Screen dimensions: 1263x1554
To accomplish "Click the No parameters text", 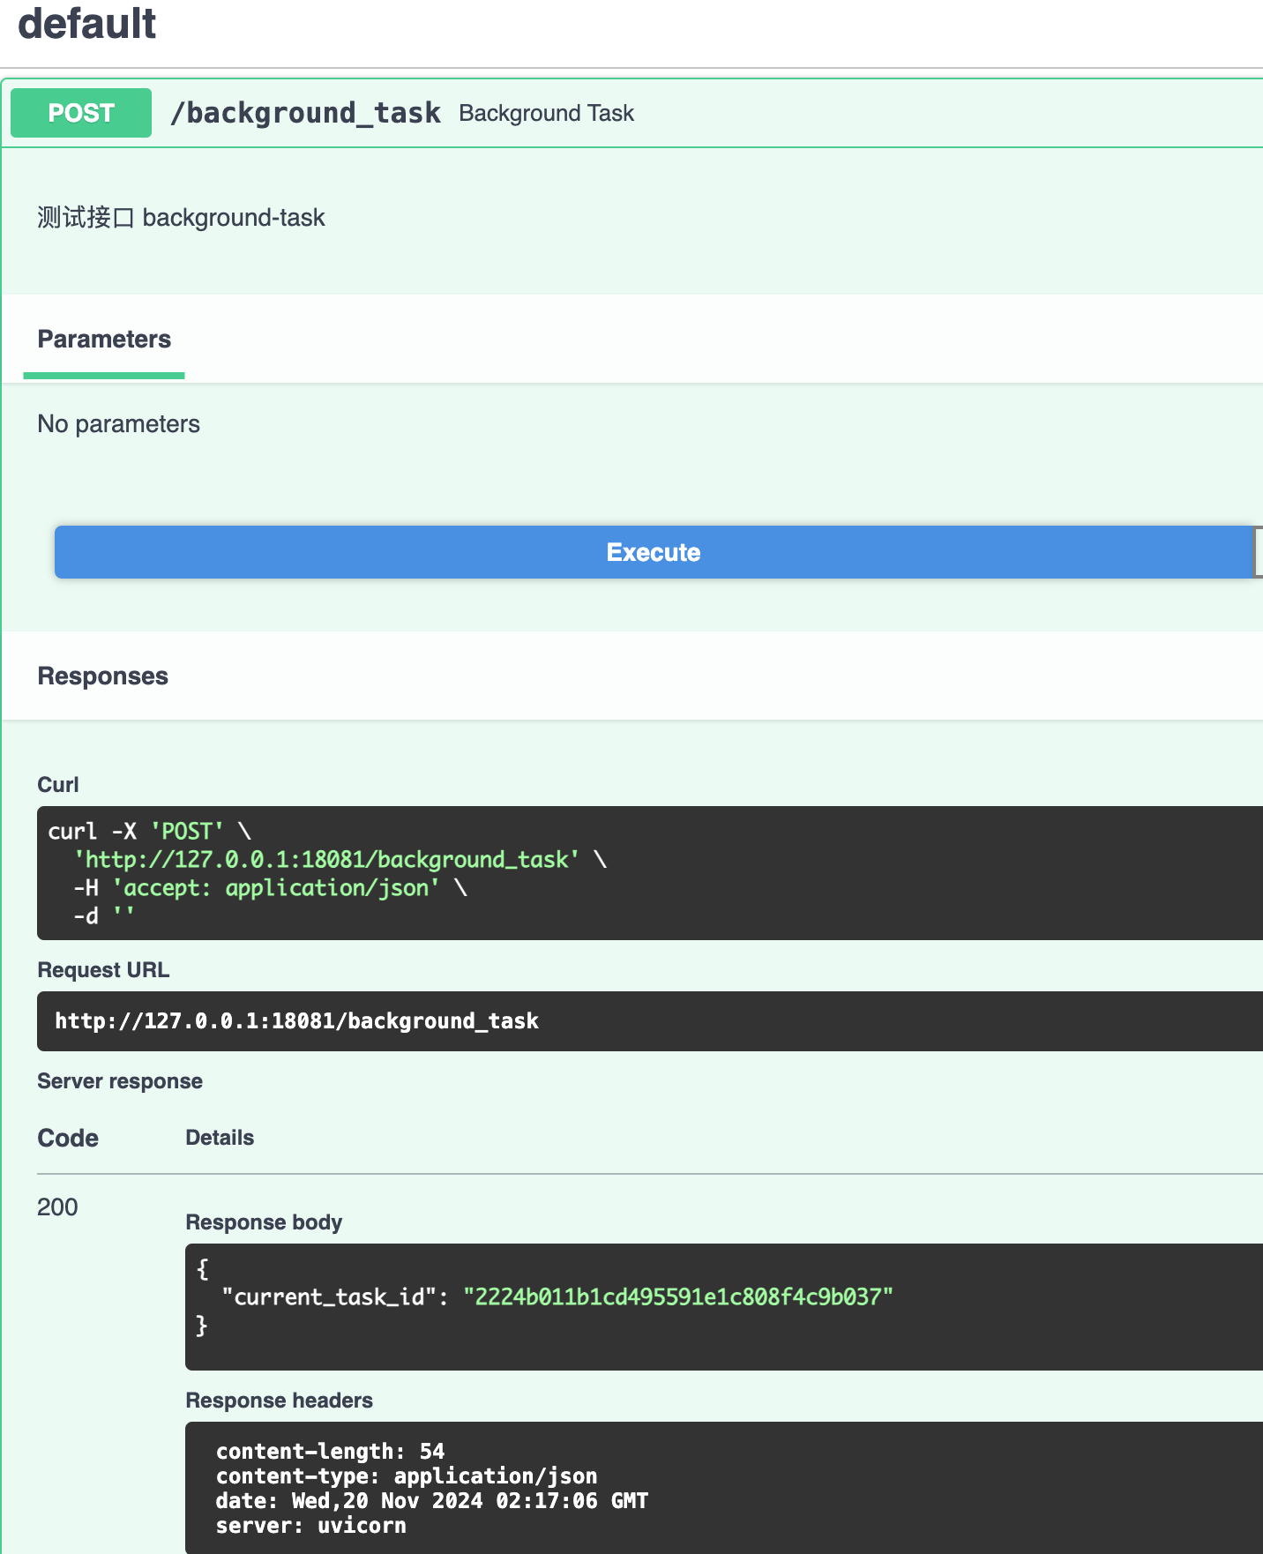I will point(118,424).
